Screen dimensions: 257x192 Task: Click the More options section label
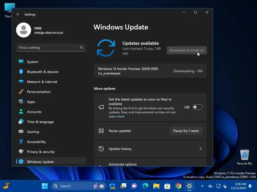(105, 88)
